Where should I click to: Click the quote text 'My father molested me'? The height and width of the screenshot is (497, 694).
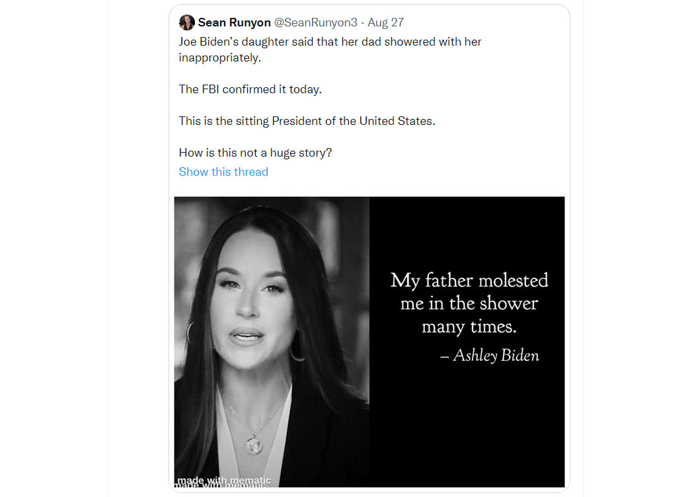pyautogui.click(x=469, y=291)
